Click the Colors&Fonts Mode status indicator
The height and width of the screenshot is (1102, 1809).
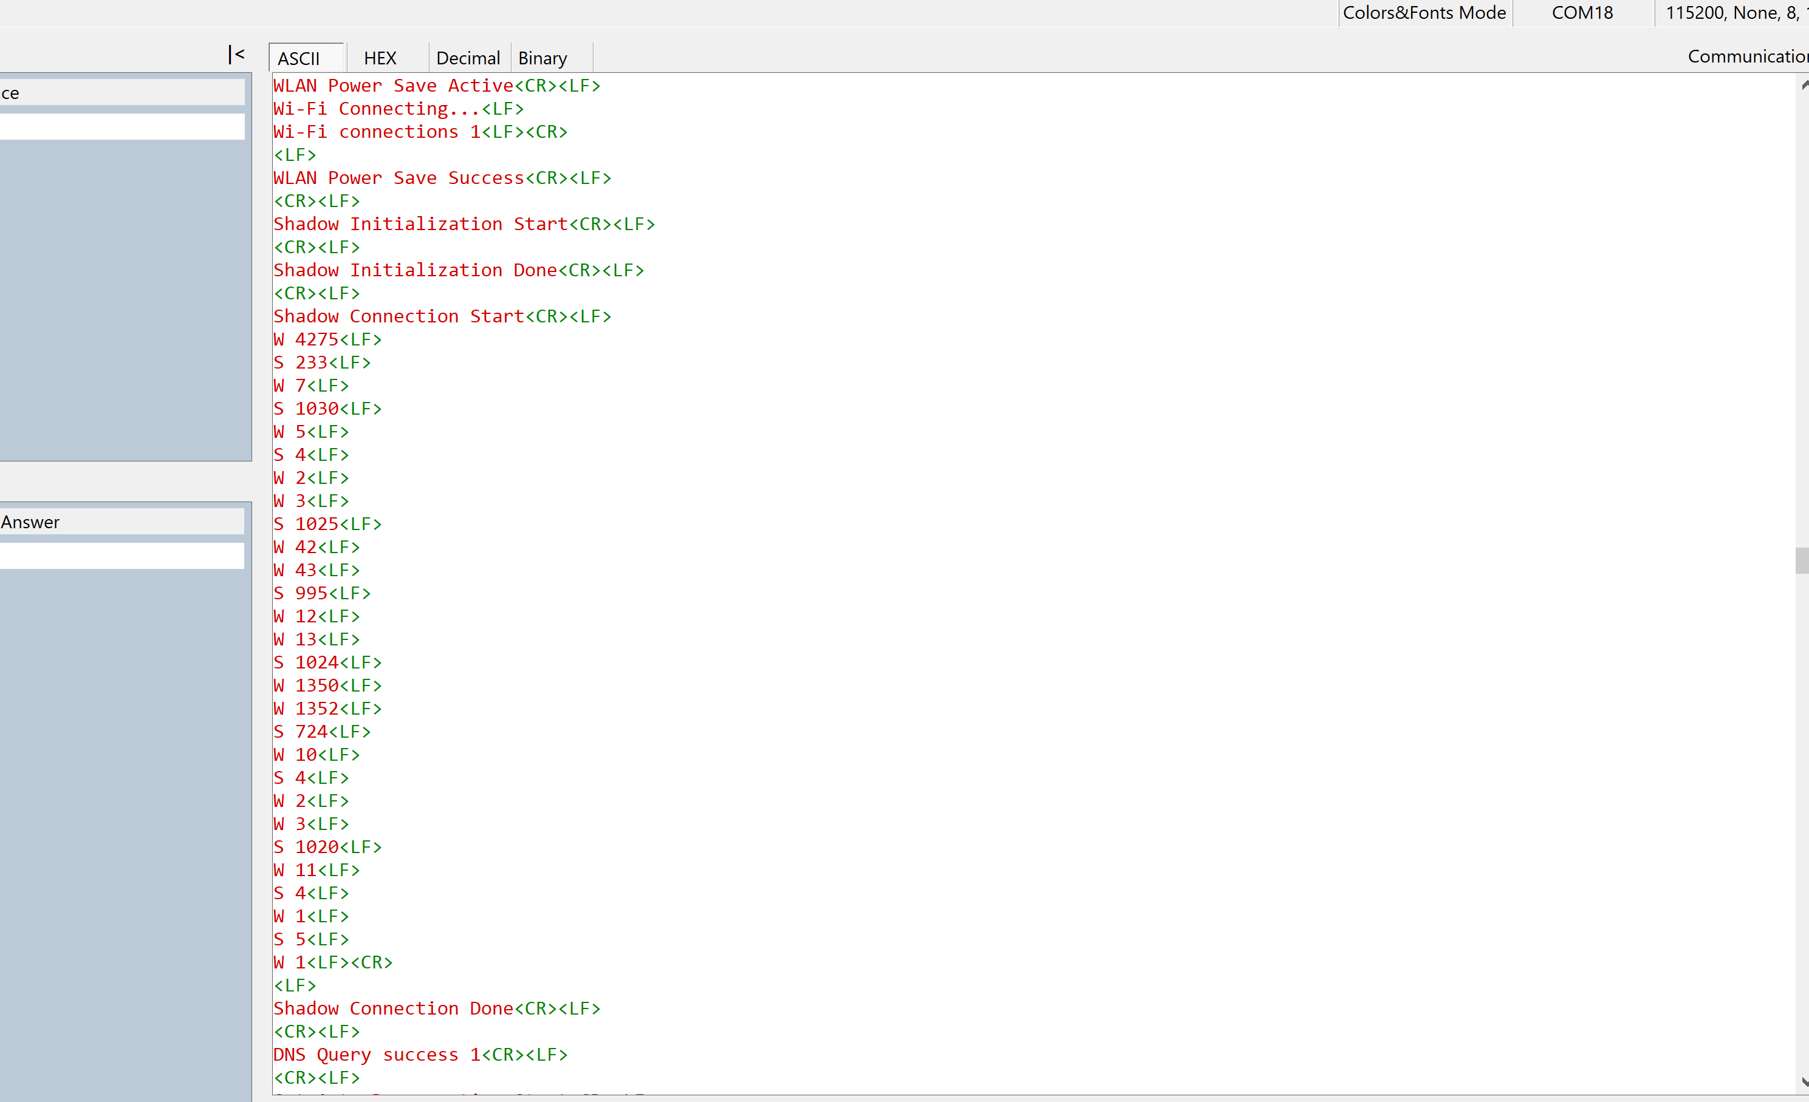(x=1424, y=13)
